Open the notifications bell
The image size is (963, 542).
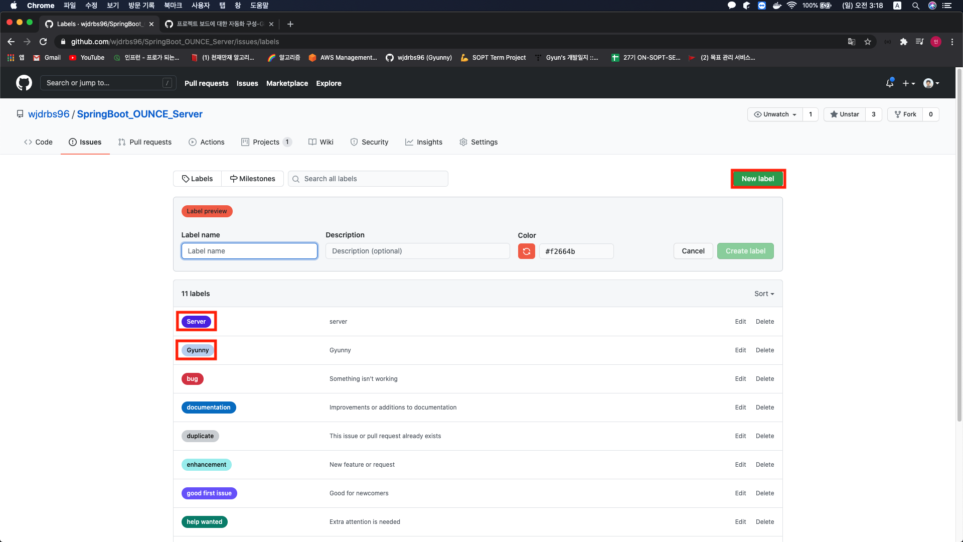click(889, 83)
